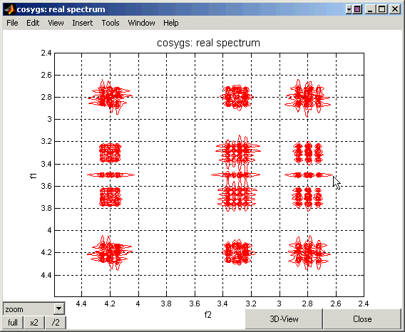Open the Tools menu
The image size is (405, 332).
[111, 23]
